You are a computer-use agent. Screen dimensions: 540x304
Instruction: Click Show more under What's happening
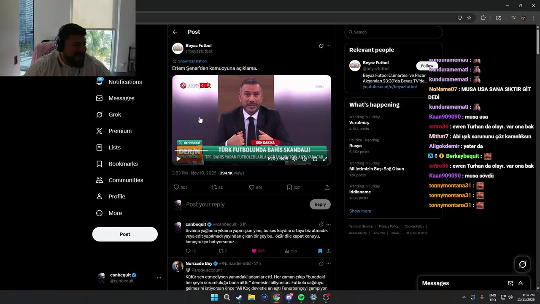tap(360, 211)
